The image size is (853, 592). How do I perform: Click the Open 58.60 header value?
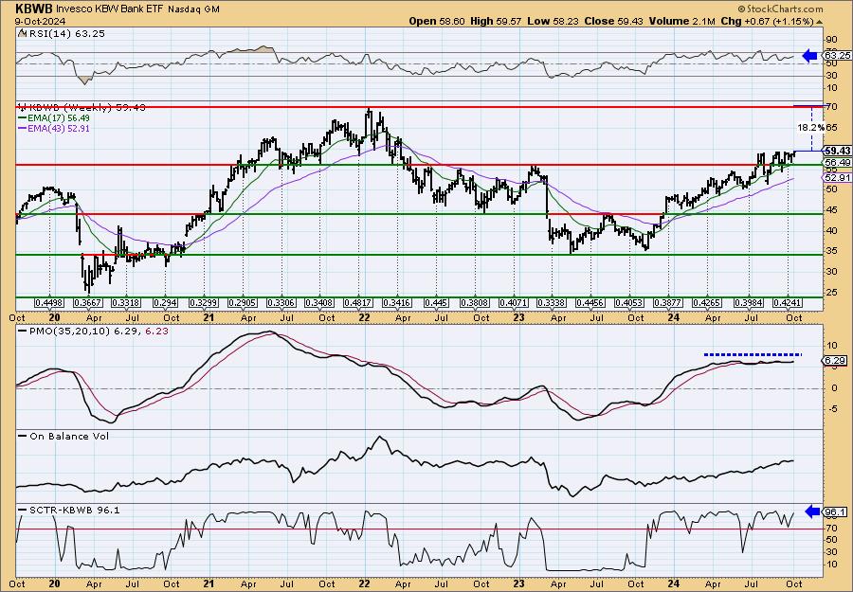coord(436,21)
